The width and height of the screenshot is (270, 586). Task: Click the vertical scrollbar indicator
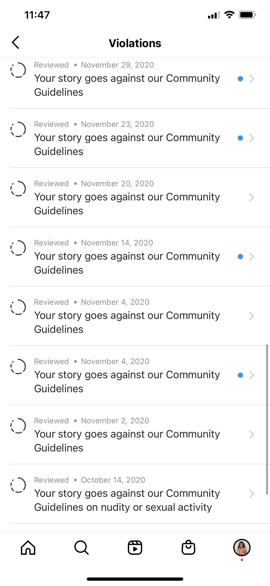[x=267, y=419]
